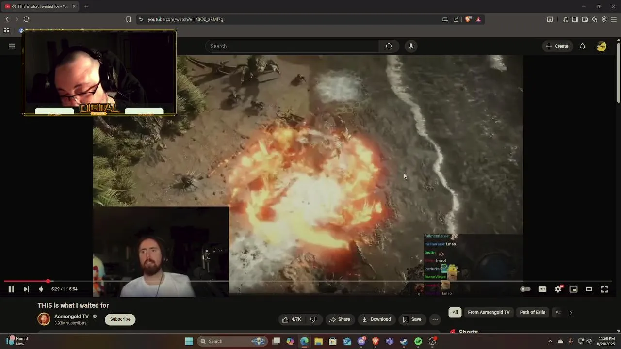Viewport: 621px width, 349px height.
Task: Pause the playing video
Action: pos(11,289)
